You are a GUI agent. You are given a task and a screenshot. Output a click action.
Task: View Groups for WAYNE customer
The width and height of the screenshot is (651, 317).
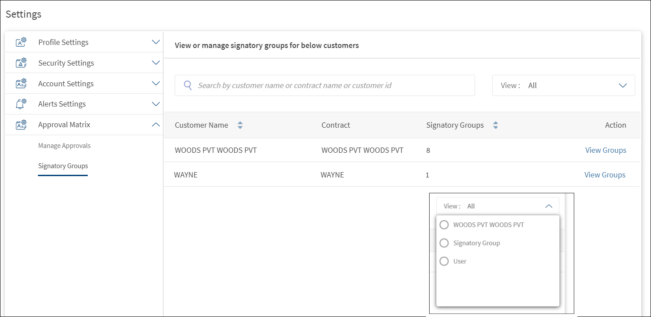[x=604, y=175]
